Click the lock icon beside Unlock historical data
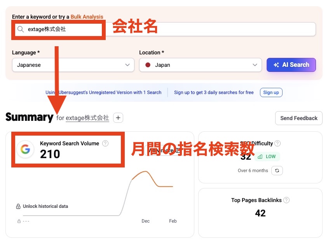 (19, 206)
